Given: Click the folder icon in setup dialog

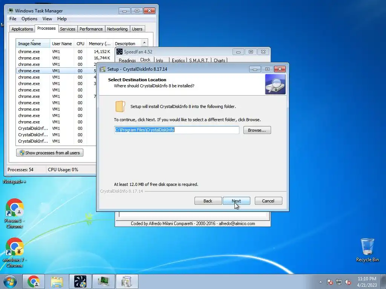Looking at the screenshot, I should (120, 106).
